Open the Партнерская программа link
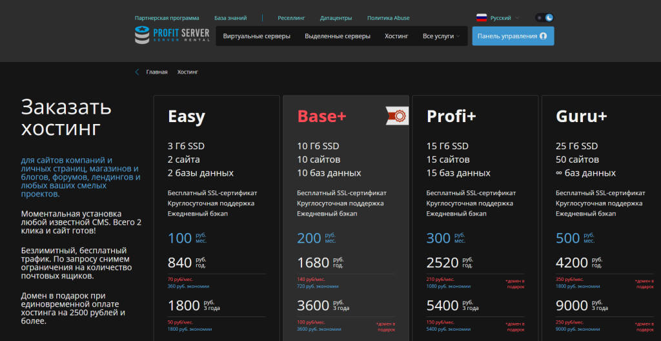Screen dimensions: 661x341 click(167, 18)
